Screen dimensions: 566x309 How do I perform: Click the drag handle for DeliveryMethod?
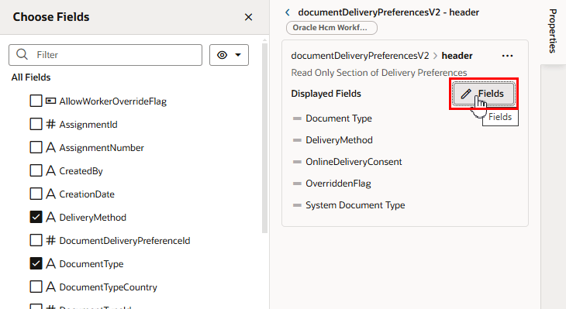(297, 140)
